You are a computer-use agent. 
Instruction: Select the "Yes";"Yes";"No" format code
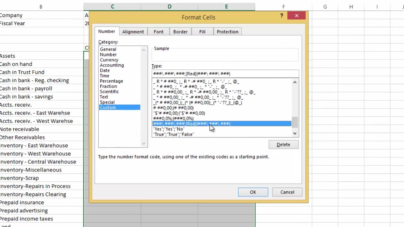(222, 129)
